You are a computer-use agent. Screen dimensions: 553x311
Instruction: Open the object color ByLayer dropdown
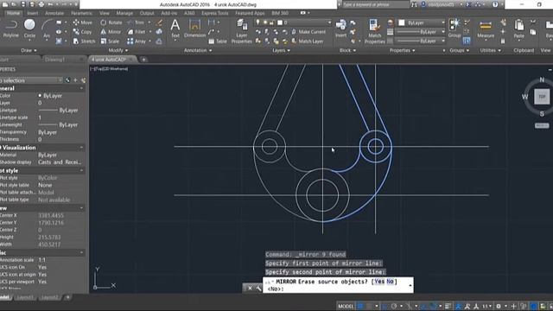(422, 22)
